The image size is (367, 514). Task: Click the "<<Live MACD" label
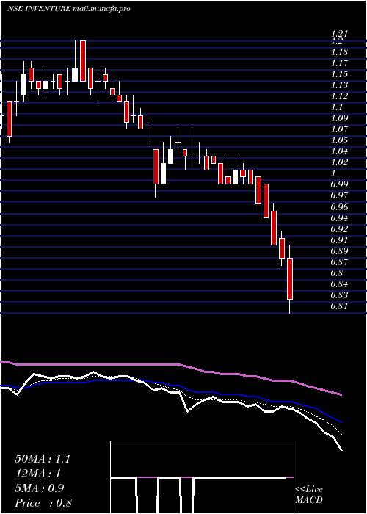309,495
